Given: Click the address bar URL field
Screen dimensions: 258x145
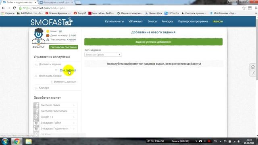Looking at the screenshot, I should 128,8.
